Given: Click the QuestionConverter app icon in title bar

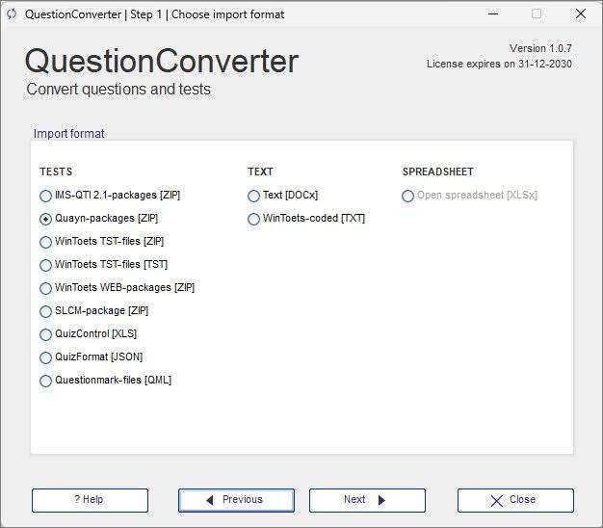Looking at the screenshot, I should point(12,14).
